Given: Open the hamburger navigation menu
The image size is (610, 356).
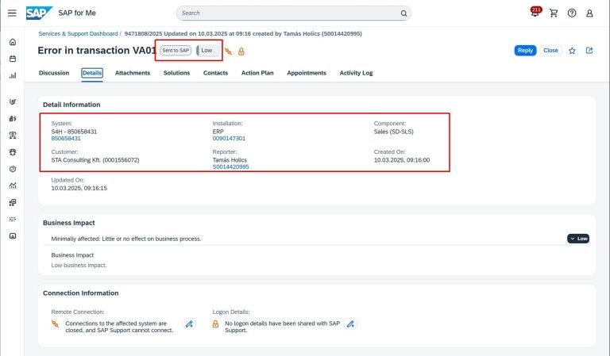Looking at the screenshot, I should click(x=12, y=13).
